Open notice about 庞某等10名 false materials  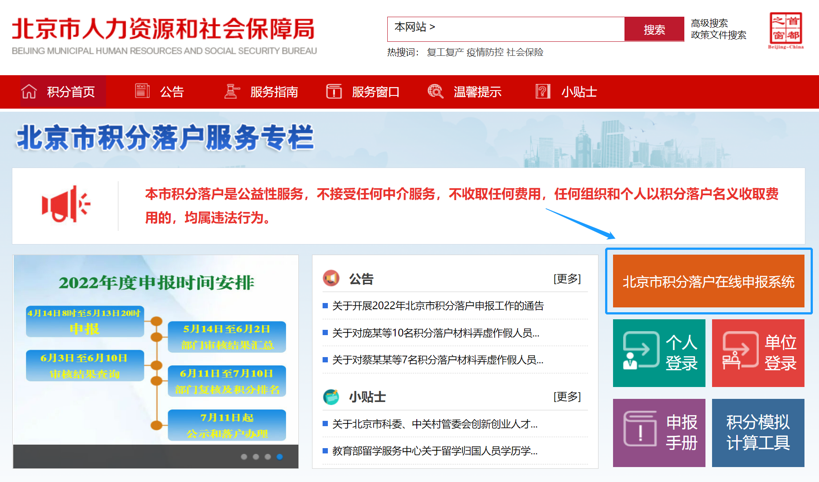click(x=436, y=333)
